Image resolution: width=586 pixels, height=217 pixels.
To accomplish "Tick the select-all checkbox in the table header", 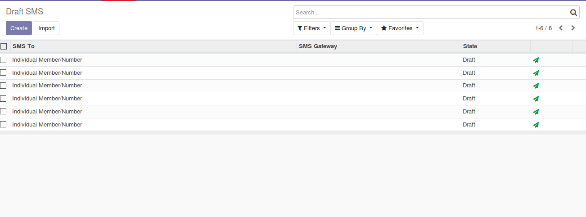I will (4, 46).
